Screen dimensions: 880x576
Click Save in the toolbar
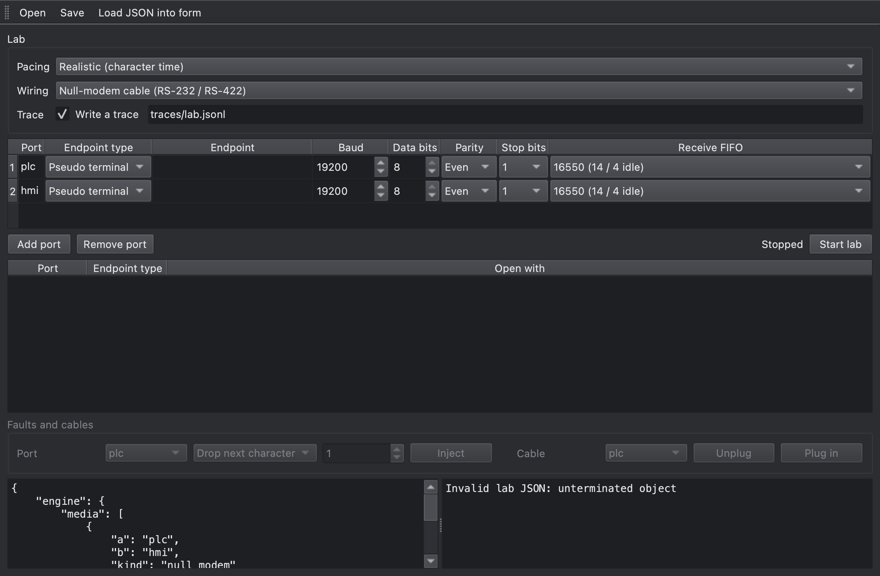[x=72, y=13]
